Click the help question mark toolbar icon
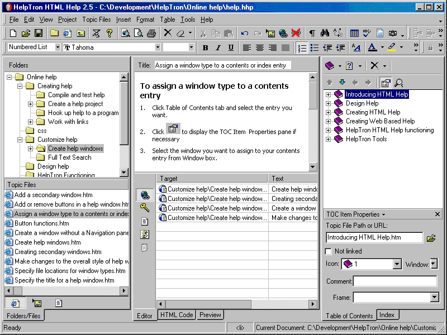Viewport: 447px width, 335px height. (110, 33)
